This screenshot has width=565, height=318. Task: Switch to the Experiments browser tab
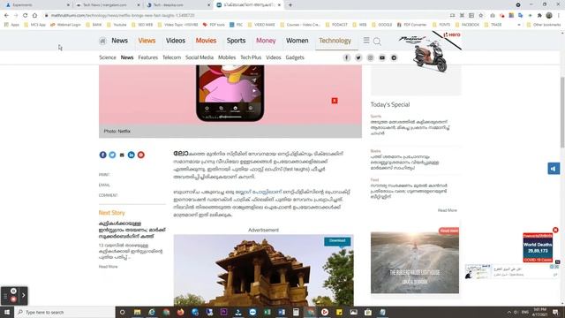[38, 5]
